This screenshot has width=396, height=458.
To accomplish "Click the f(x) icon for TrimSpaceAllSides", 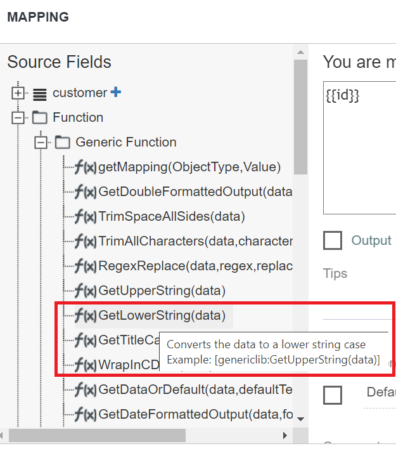I will (85, 217).
